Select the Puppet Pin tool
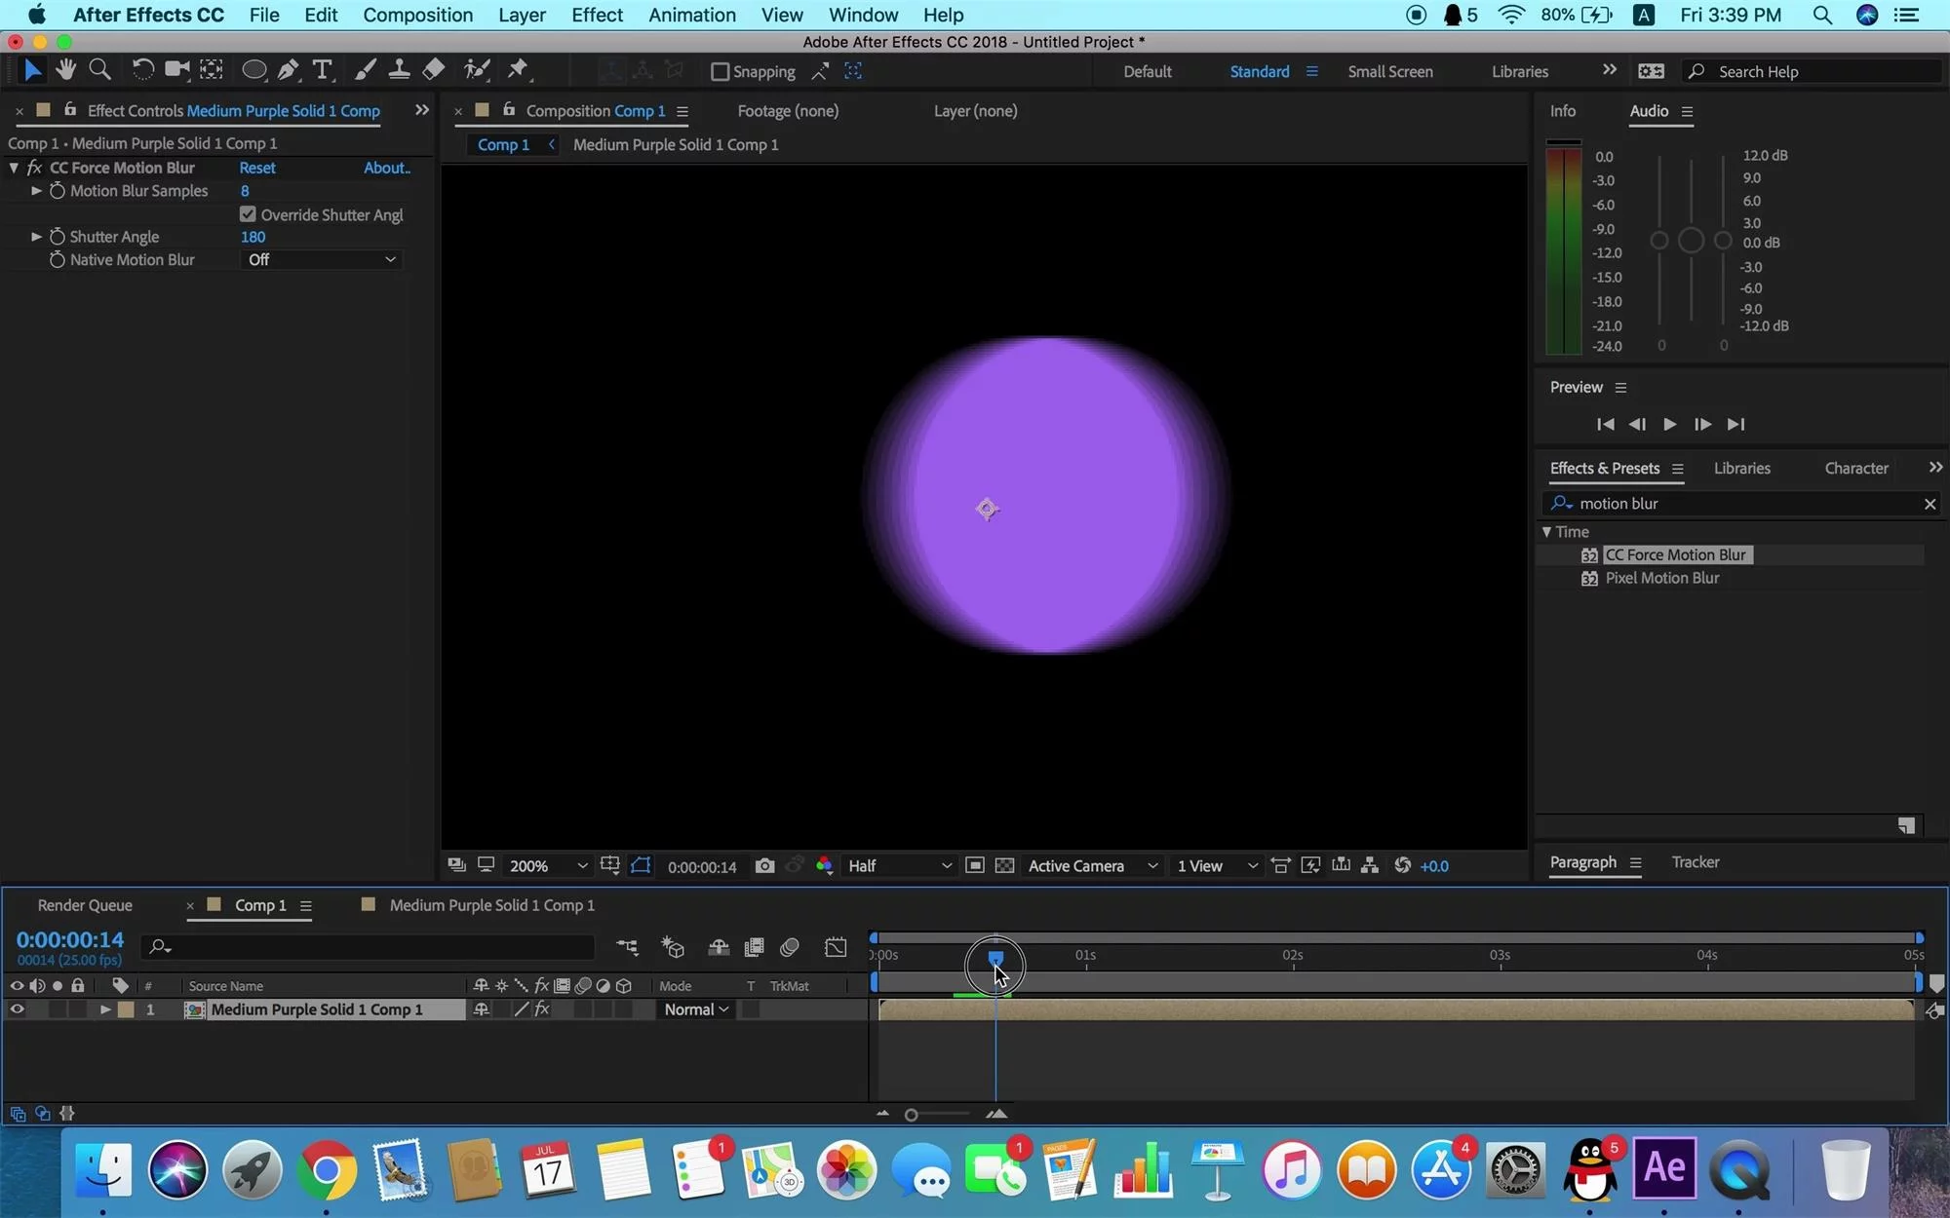The height and width of the screenshot is (1218, 1950). click(x=518, y=69)
